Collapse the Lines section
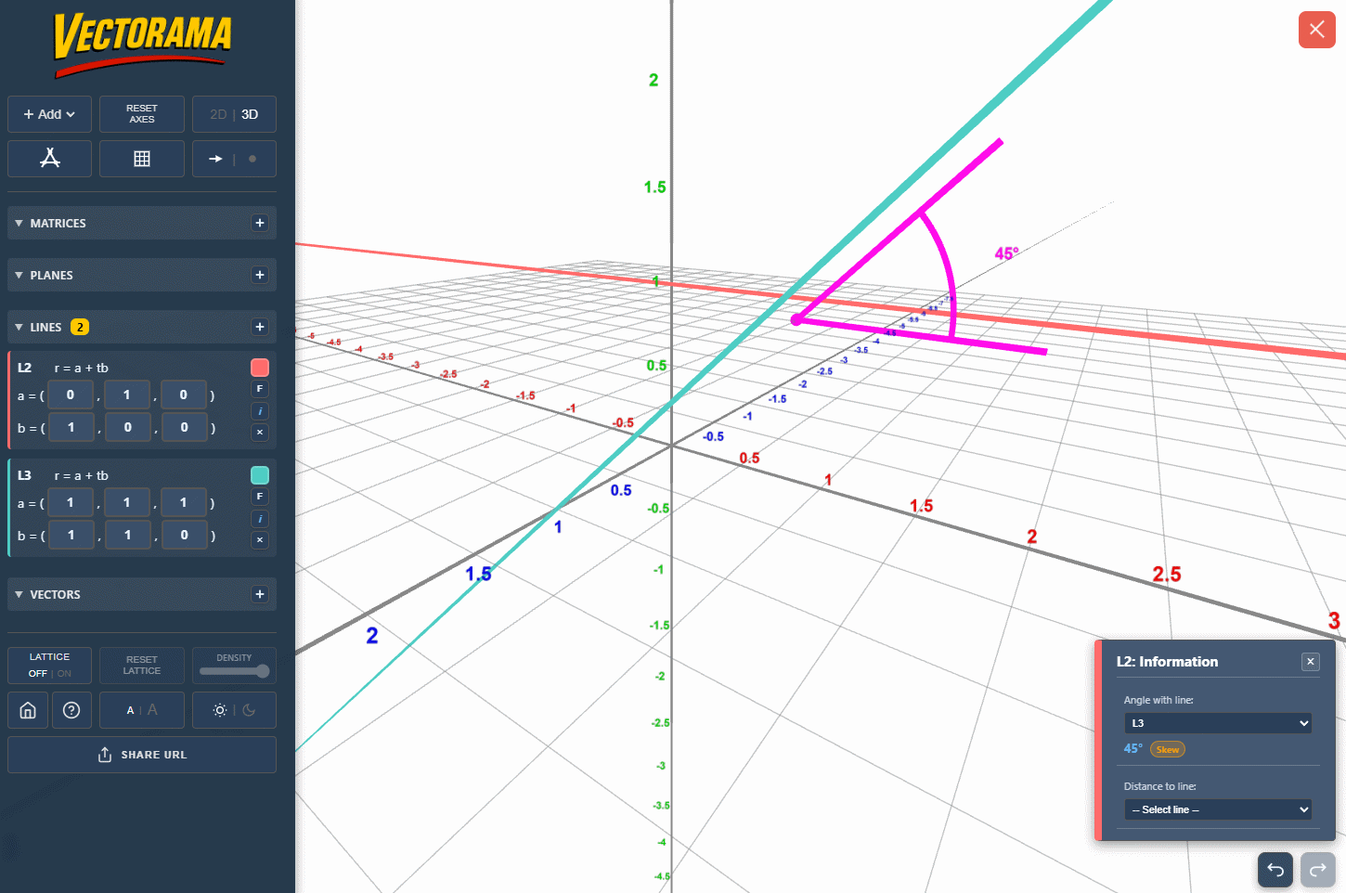 pos(19,327)
